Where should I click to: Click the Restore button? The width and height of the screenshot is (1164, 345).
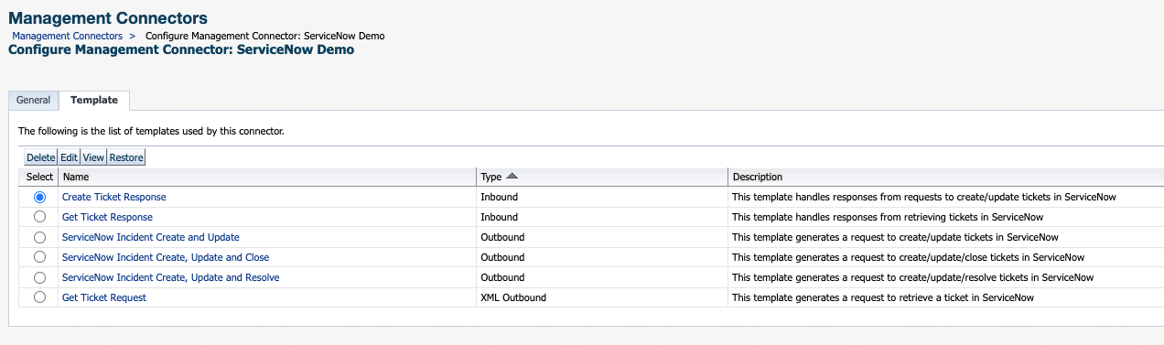(127, 157)
